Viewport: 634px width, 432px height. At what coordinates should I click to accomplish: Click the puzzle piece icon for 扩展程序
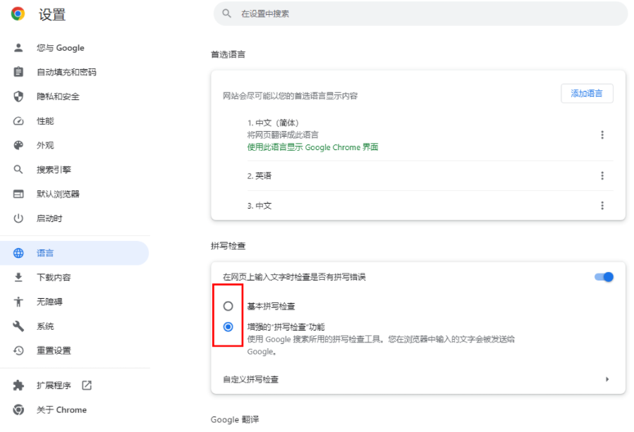tap(18, 385)
